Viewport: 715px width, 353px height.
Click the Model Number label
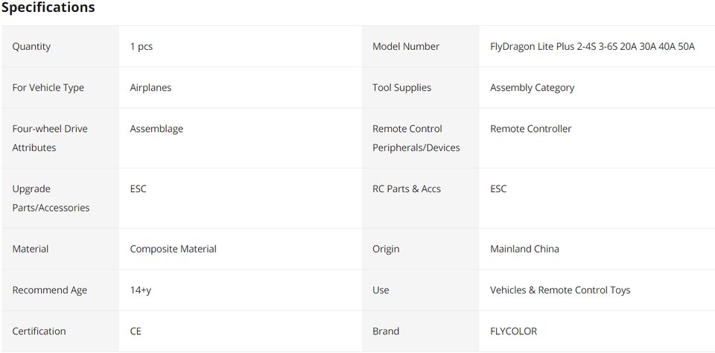(x=406, y=46)
